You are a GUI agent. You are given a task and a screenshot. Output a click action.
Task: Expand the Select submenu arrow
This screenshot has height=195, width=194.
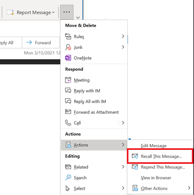(x=123, y=188)
